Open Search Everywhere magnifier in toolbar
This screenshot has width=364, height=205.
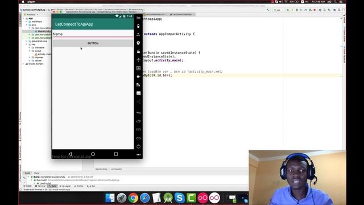click(339, 10)
